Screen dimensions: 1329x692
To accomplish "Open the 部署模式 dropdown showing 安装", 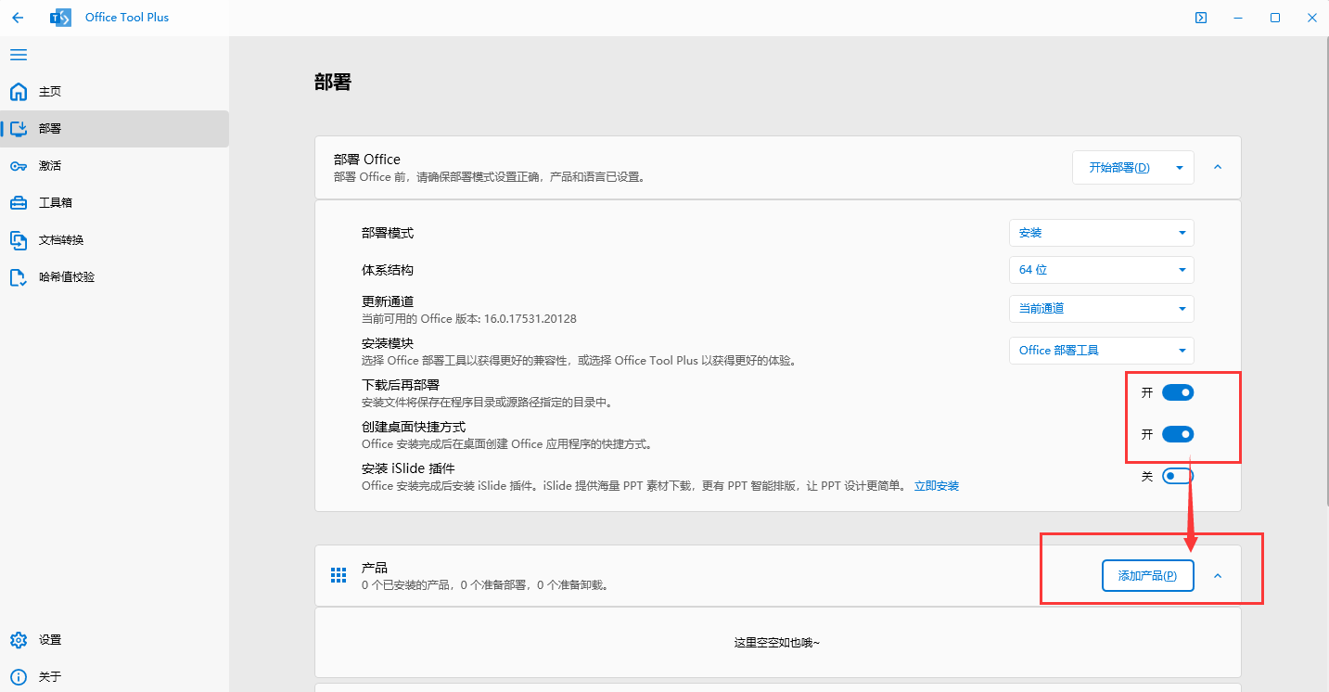I will coord(1101,232).
